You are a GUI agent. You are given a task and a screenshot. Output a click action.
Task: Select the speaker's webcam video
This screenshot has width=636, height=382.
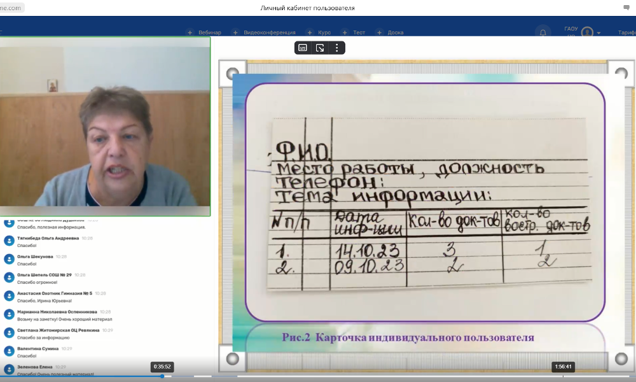105,126
